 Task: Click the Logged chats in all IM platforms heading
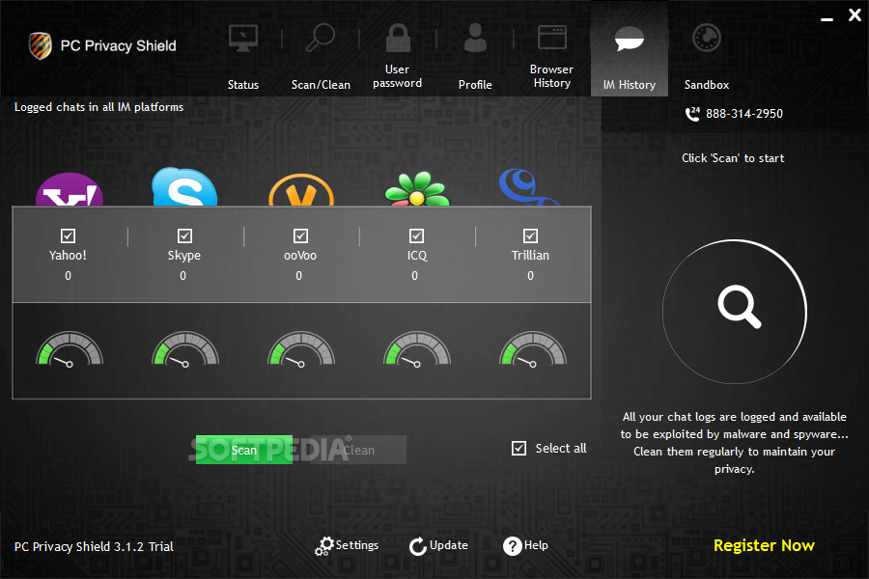tap(98, 107)
